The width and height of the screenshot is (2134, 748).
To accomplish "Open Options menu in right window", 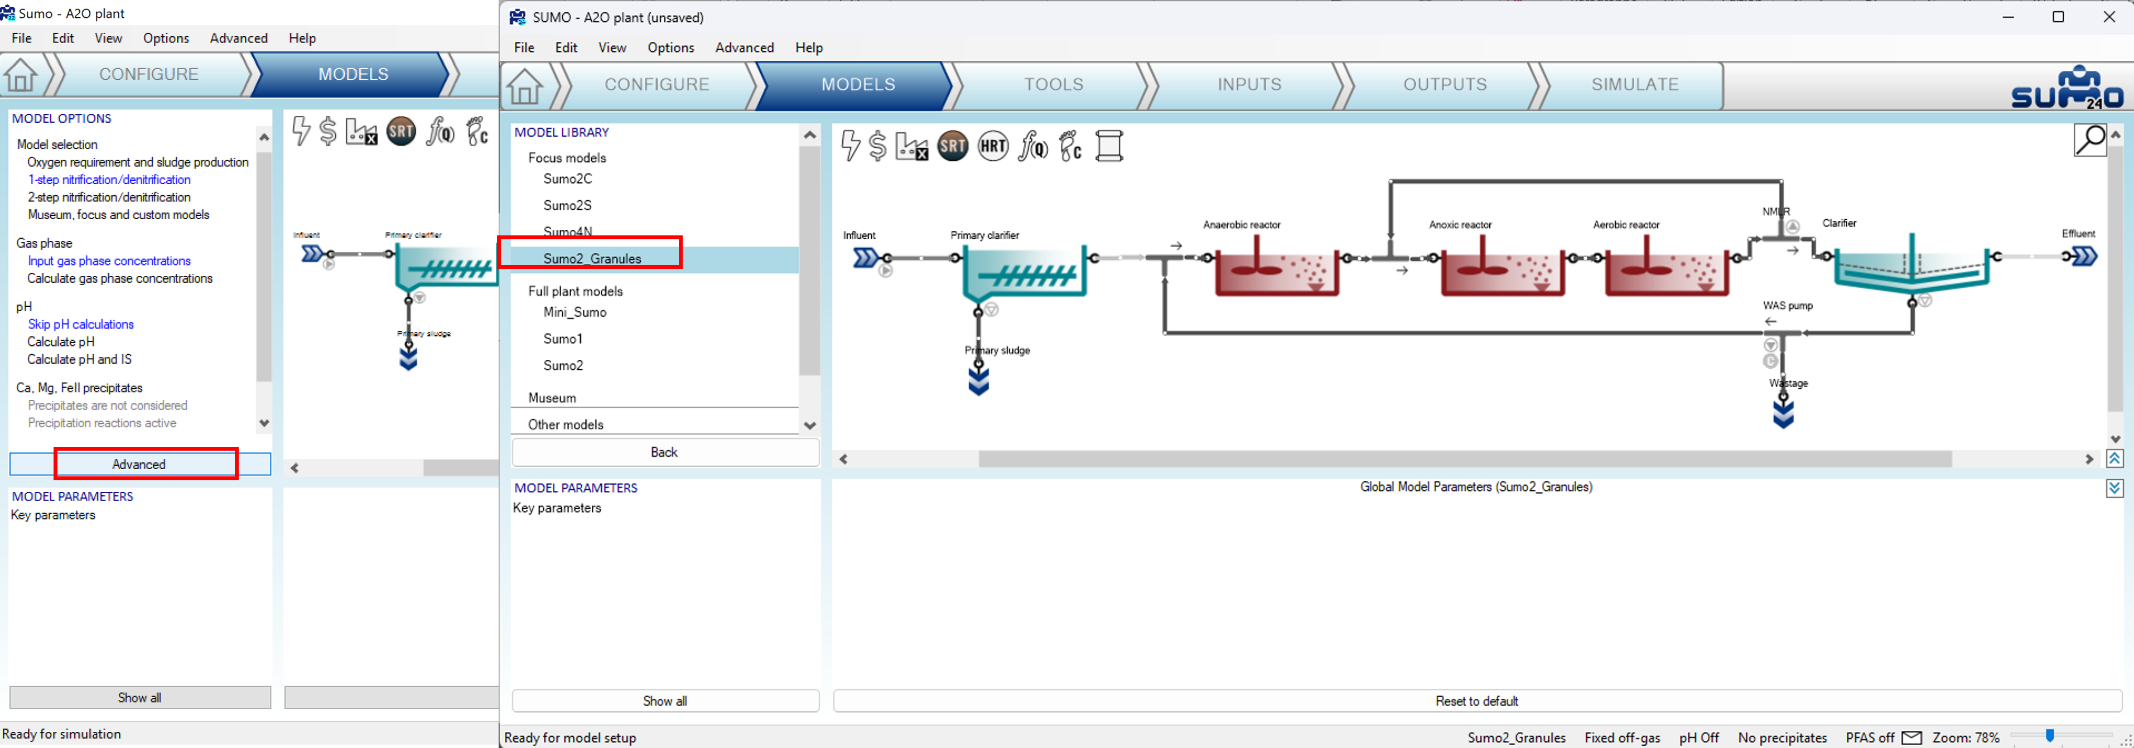I will pyautogui.click(x=670, y=47).
